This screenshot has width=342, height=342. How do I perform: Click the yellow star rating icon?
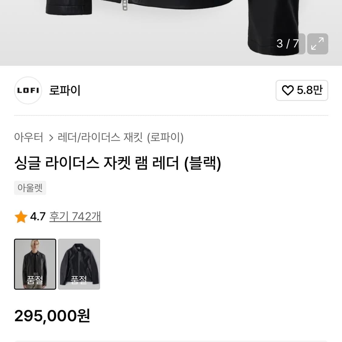[21, 216]
